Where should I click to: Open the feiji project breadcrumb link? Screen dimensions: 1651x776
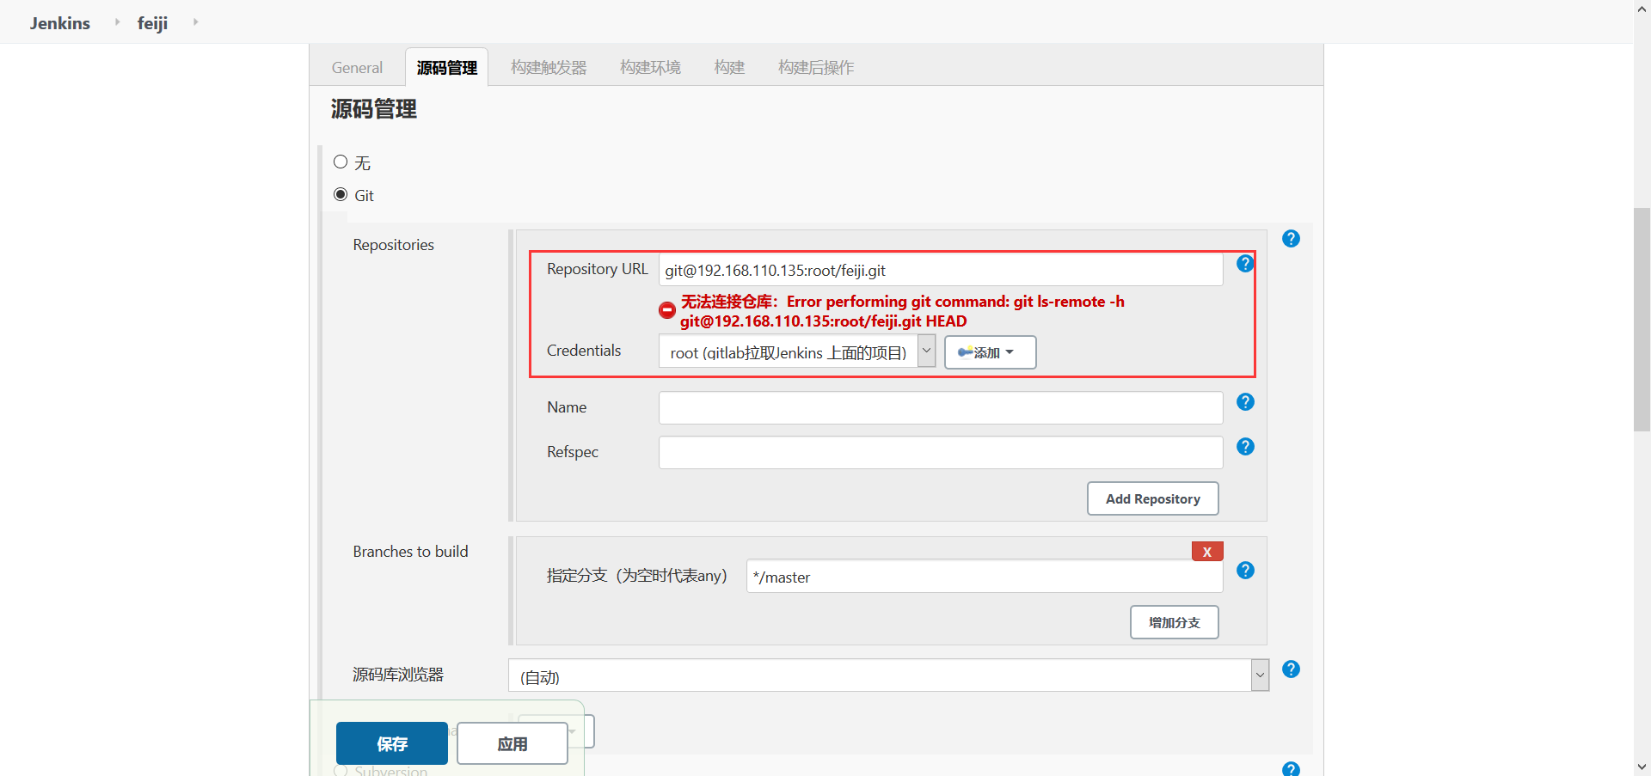152,23
